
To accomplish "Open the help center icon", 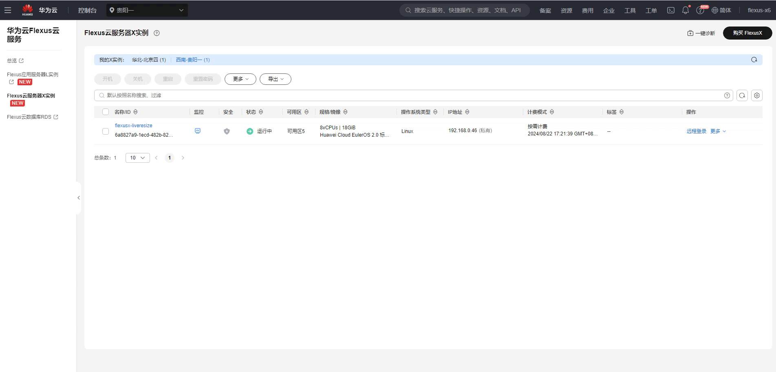I will coord(700,11).
